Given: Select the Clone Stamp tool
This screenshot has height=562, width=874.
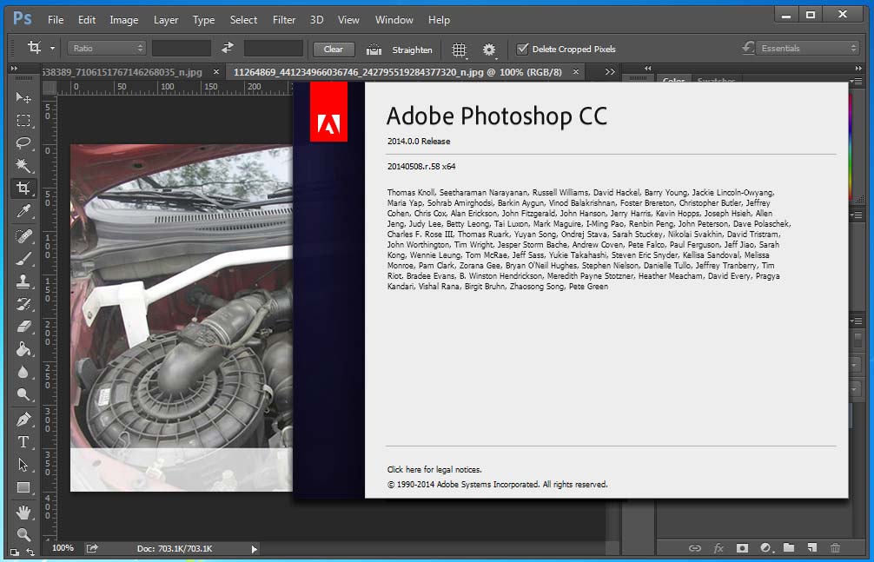Looking at the screenshot, I should click(x=23, y=281).
